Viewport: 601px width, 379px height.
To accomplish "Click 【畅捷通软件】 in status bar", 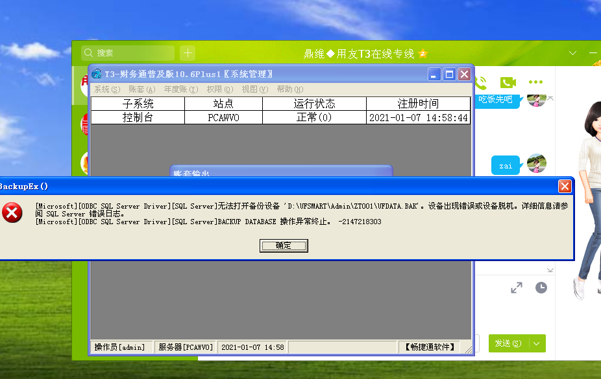I will pyautogui.click(x=430, y=347).
